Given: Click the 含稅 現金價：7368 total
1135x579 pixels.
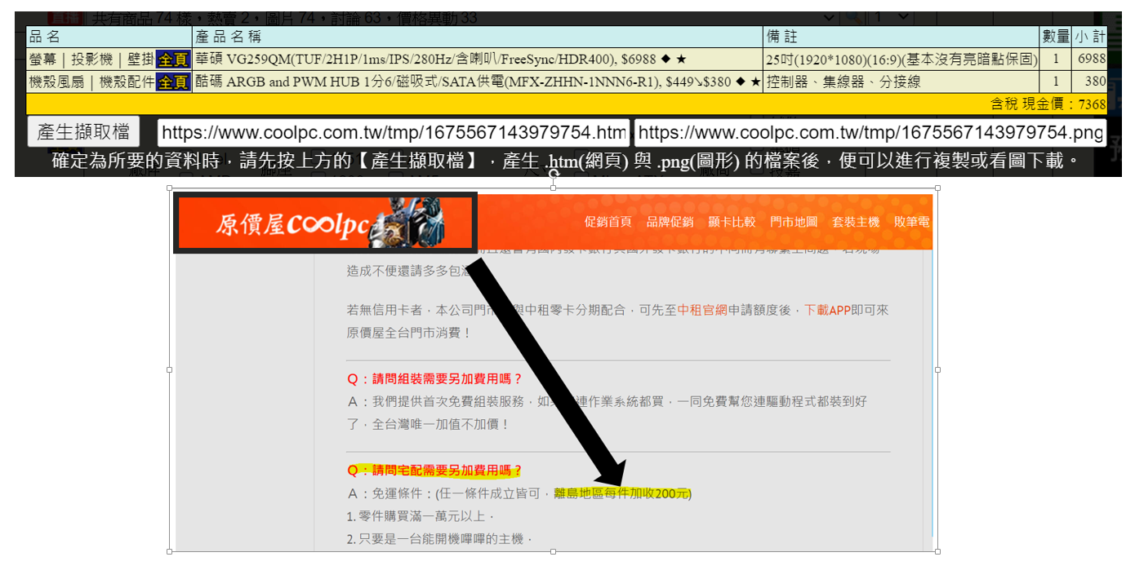Looking at the screenshot, I should (1048, 104).
